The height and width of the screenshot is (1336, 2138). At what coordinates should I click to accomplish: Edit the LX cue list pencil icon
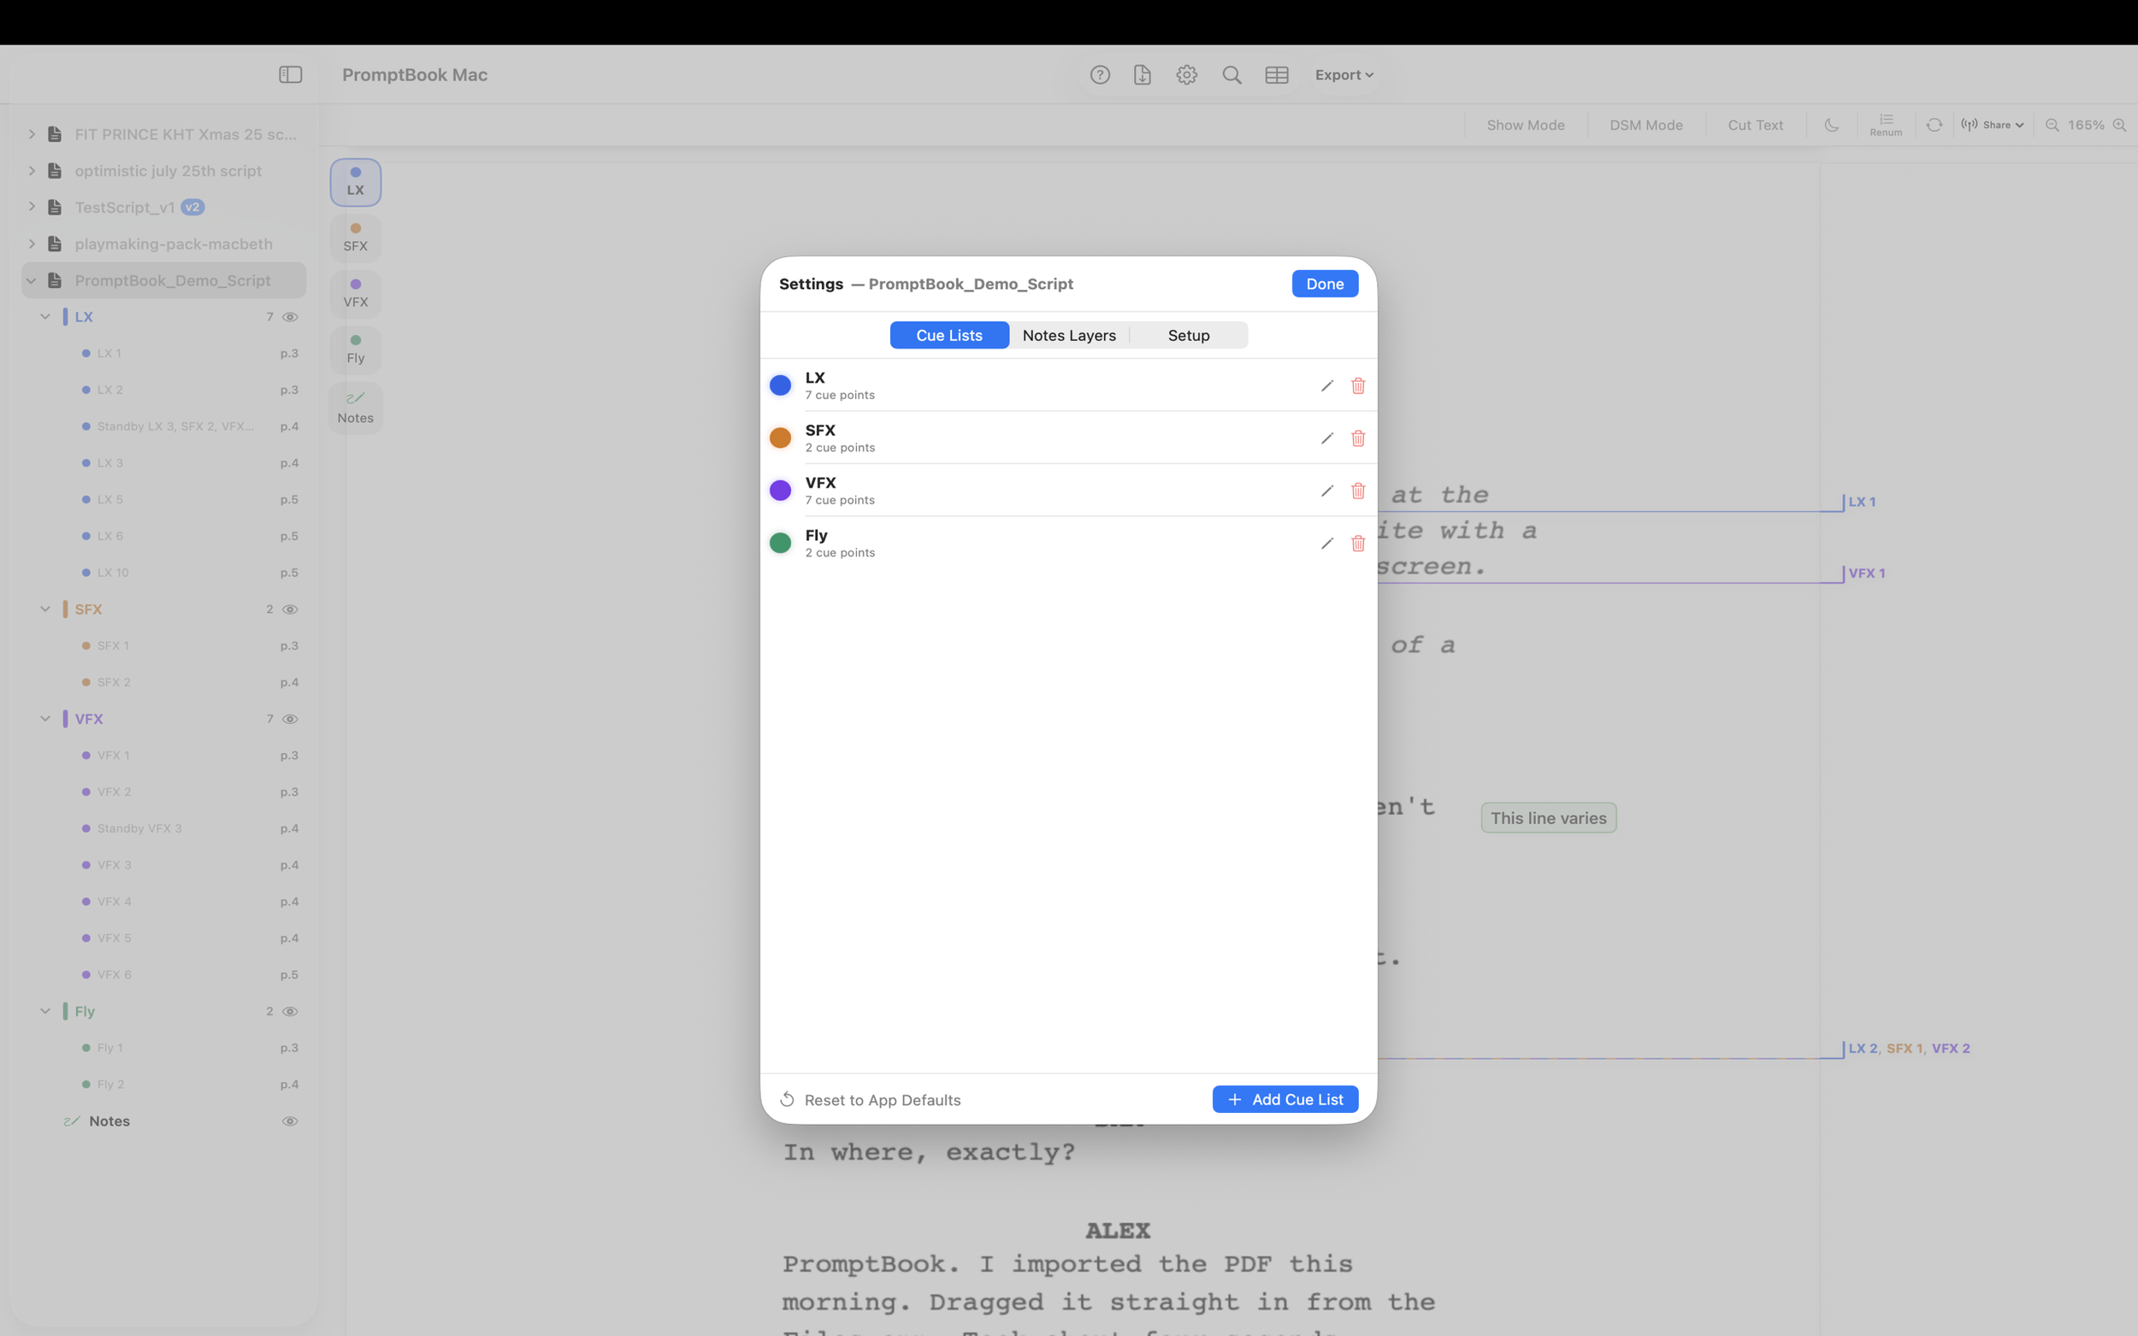pyautogui.click(x=1326, y=385)
